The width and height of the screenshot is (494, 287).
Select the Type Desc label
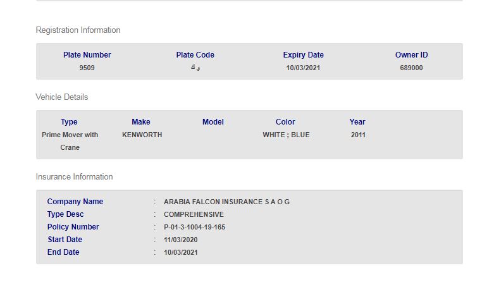[65, 214]
